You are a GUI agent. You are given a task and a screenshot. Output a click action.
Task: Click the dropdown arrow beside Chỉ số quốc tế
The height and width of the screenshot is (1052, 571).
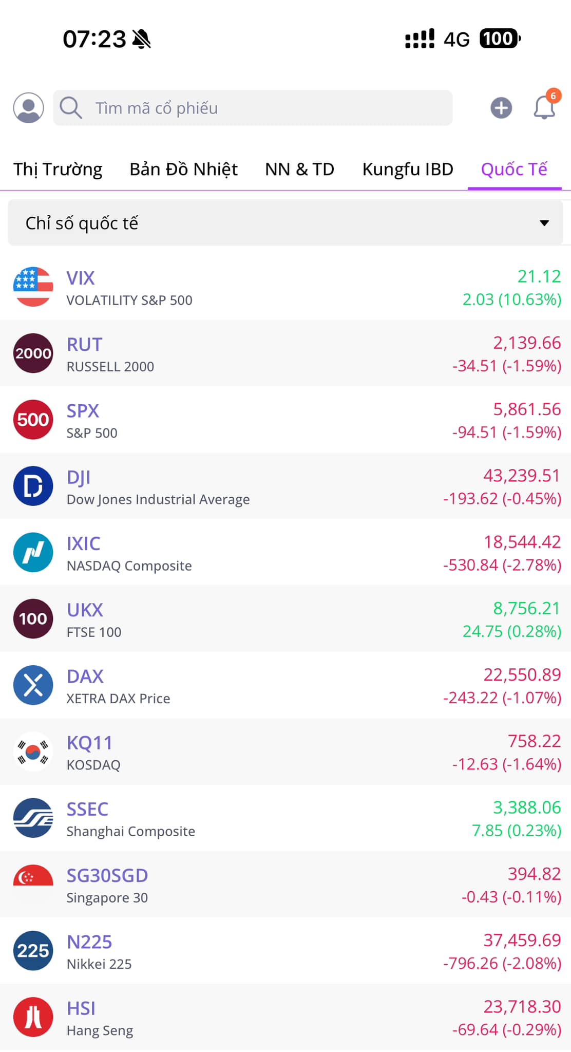(x=544, y=223)
